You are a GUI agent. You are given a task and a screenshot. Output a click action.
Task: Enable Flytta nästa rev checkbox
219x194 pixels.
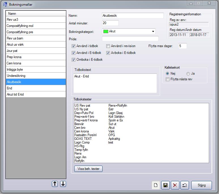pyautogui.click(x=167, y=79)
